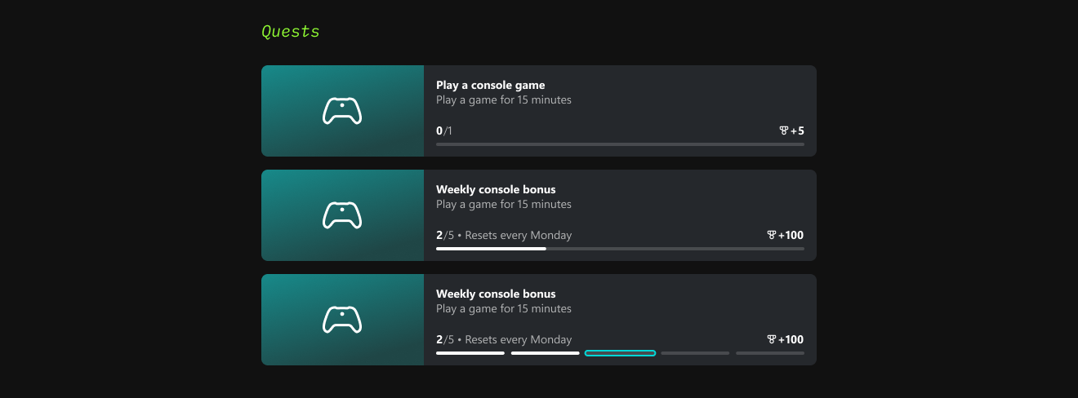The image size is (1078, 398).
Task: Click controller icon on the middle quest card
Action: coord(342,215)
